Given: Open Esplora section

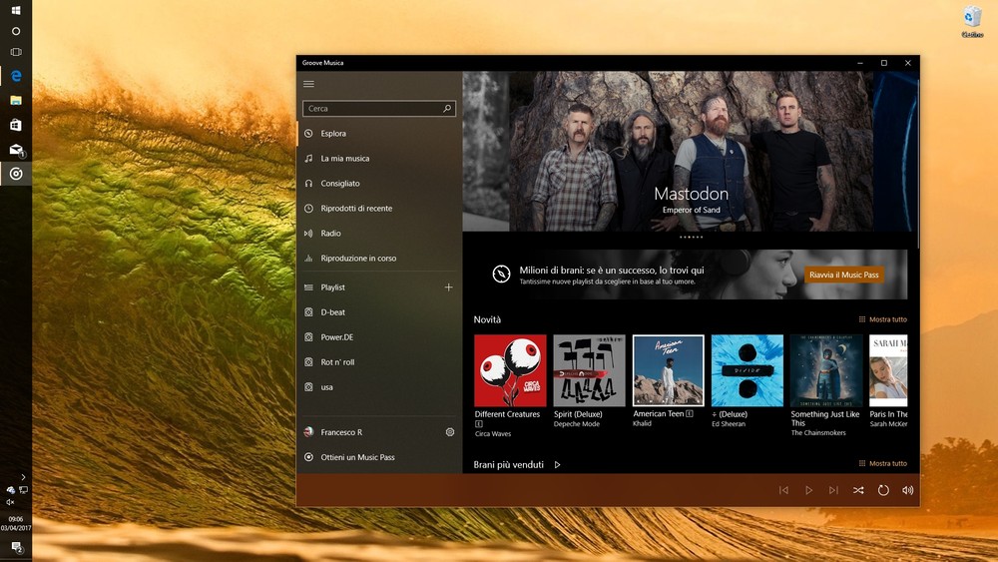Looking at the screenshot, I should click(378, 134).
